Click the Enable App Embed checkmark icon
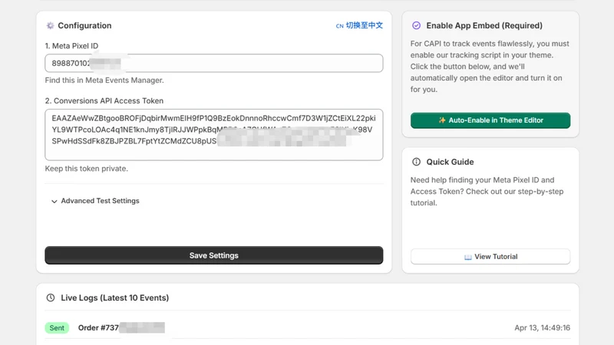Viewport: 614px width, 345px height. click(416, 25)
